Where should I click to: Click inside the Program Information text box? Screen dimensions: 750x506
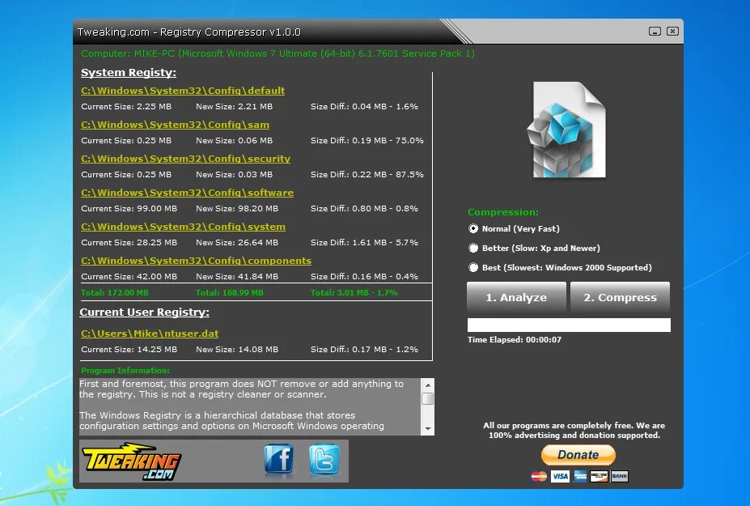(250, 406)
